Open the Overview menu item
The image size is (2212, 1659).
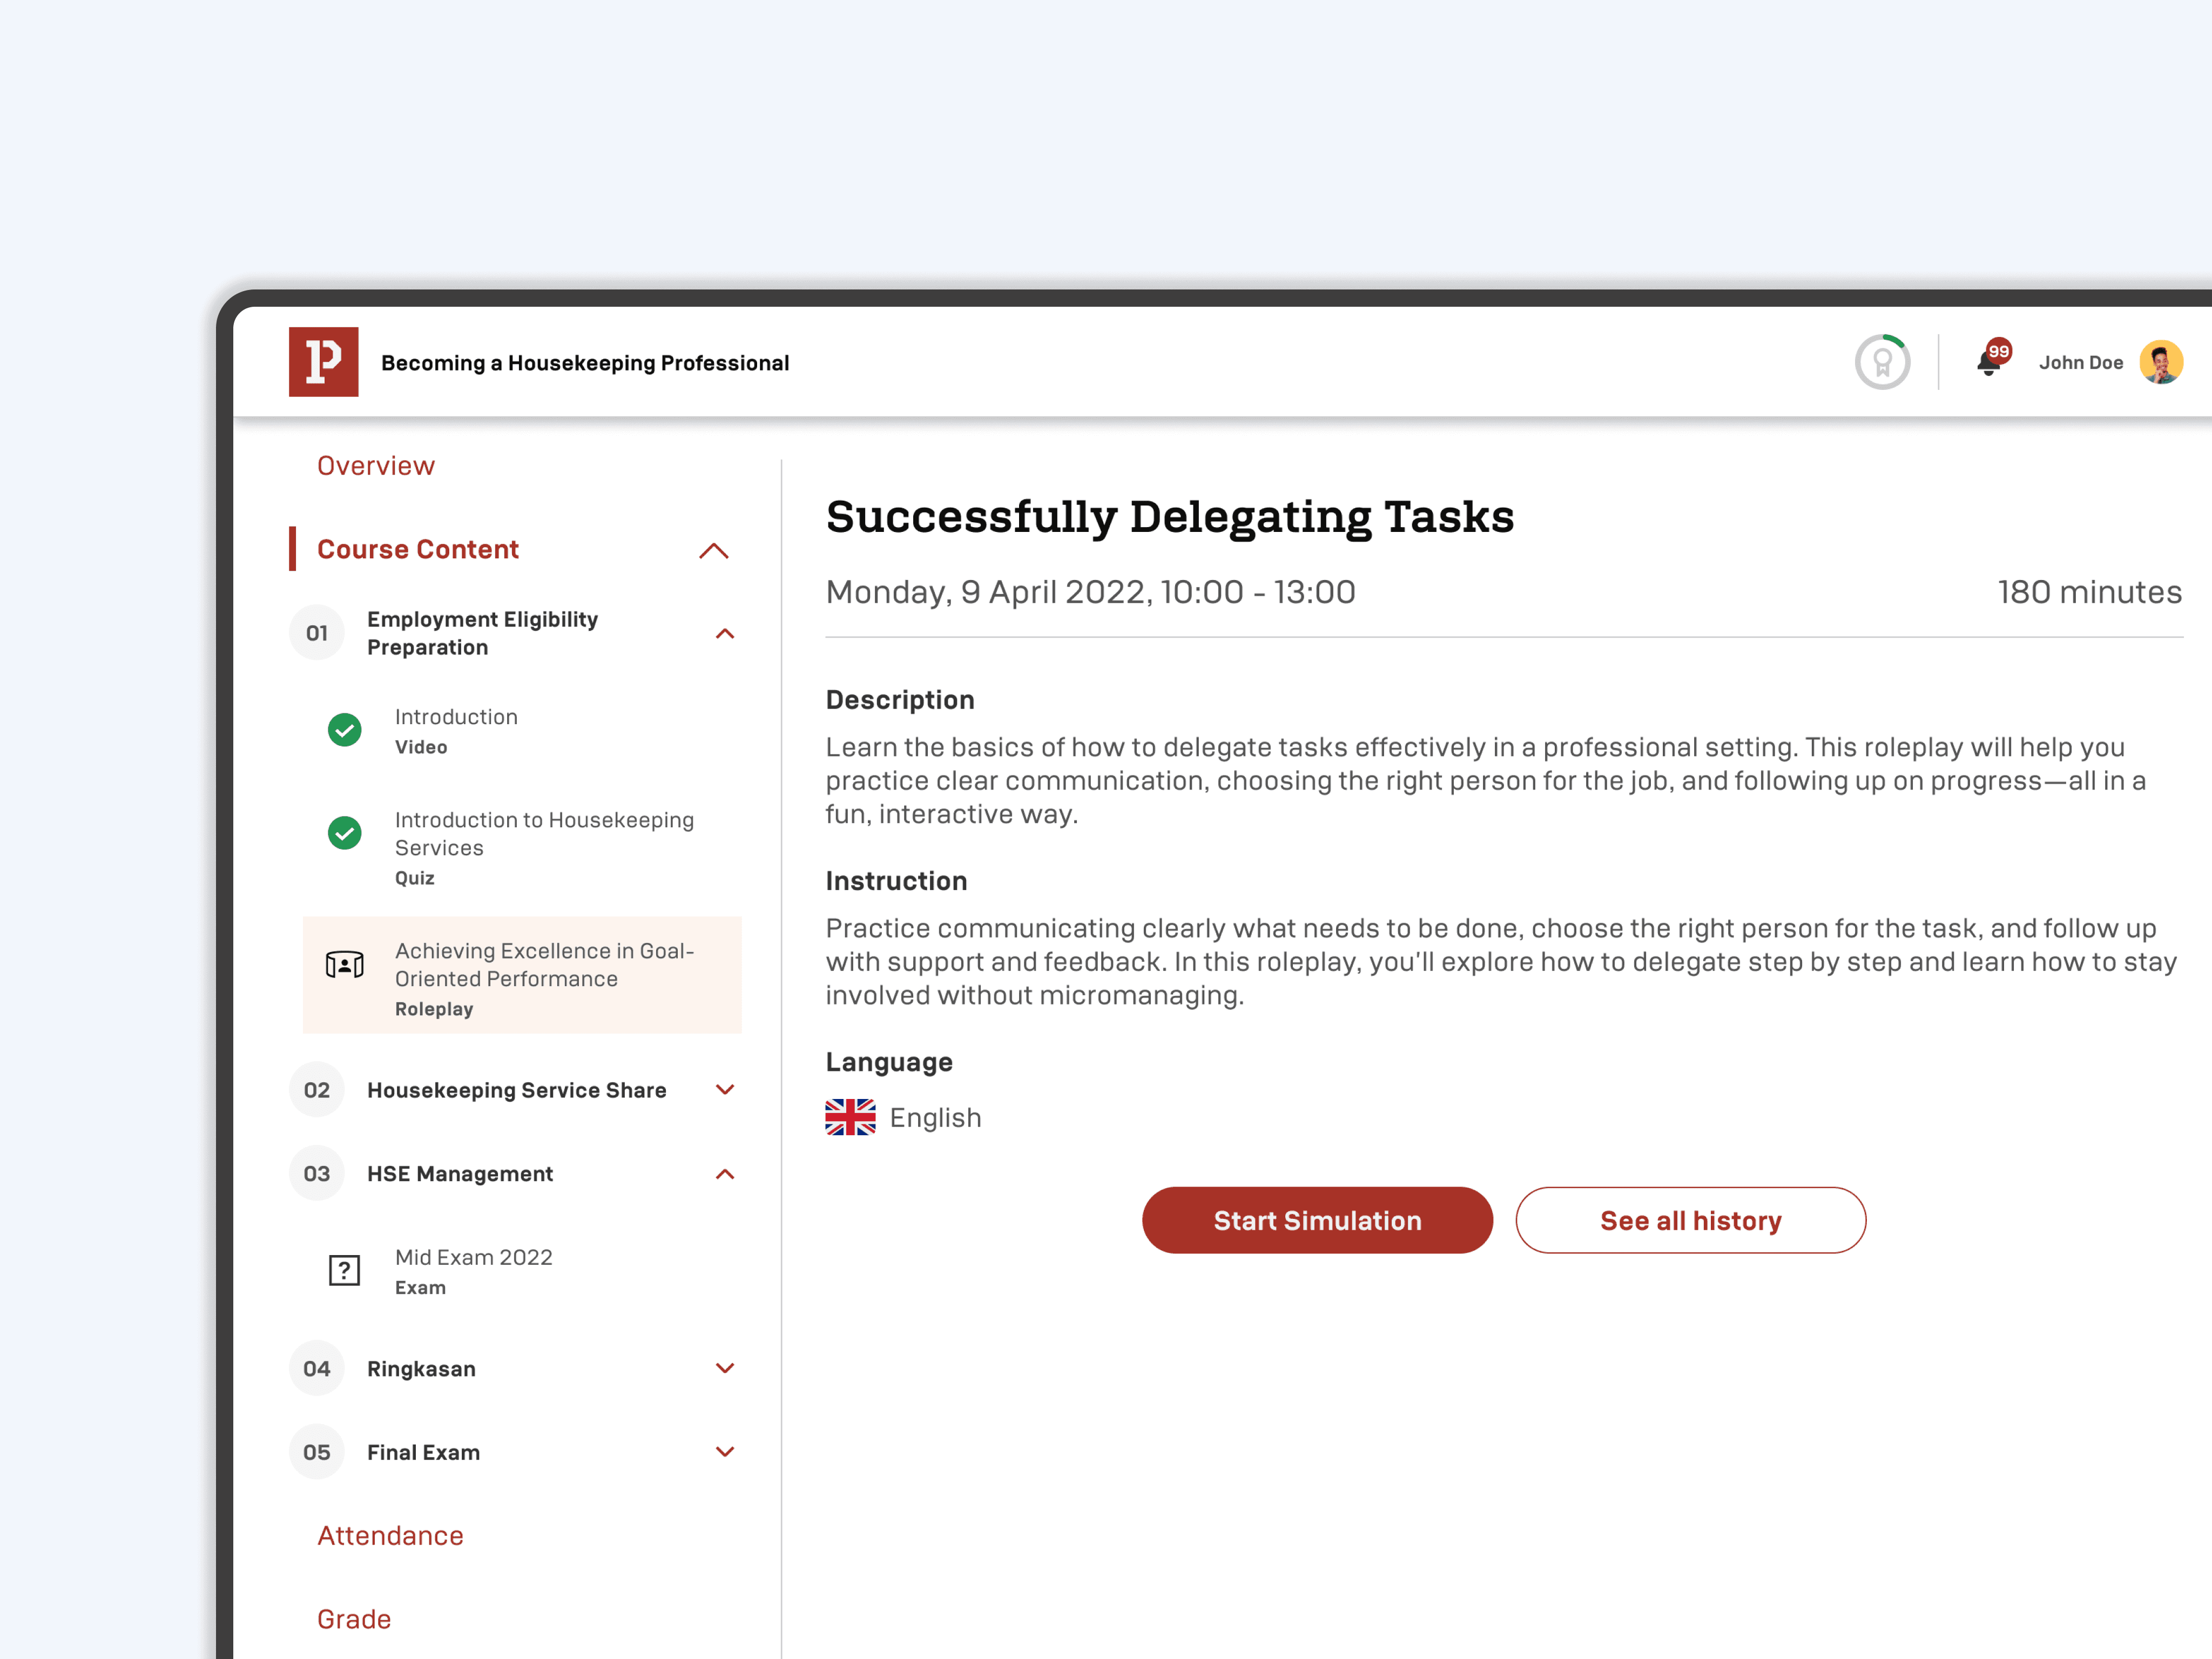click(376, 466)
